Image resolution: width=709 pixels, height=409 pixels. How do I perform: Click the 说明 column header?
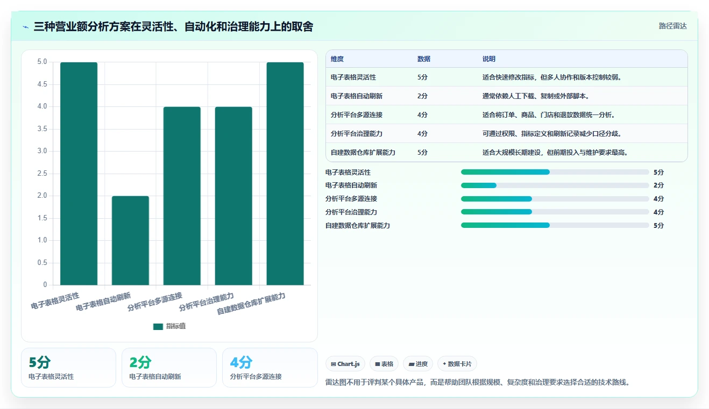click(489, 59)
